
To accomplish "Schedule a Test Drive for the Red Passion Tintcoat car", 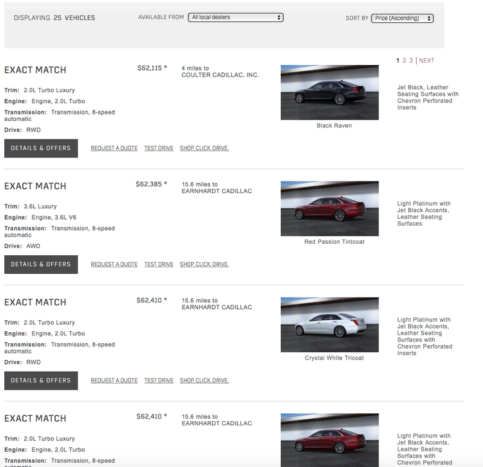I will pyautogui.click(x=159, y=264).
